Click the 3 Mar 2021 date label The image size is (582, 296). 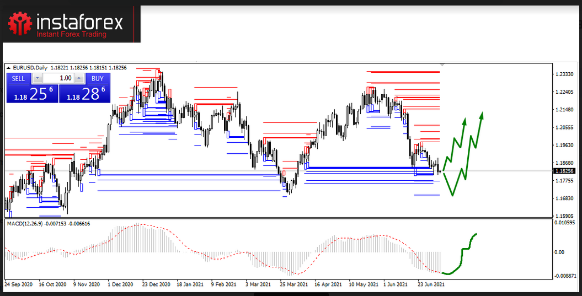(259, 284)
